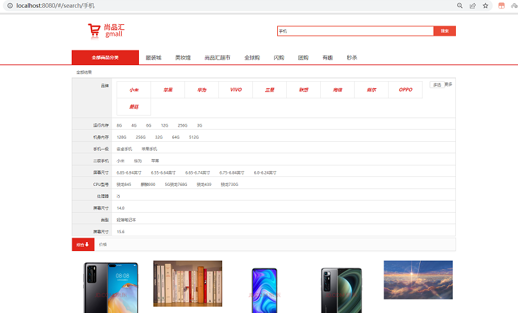Select the 海信 brand tile

point(337,89)
